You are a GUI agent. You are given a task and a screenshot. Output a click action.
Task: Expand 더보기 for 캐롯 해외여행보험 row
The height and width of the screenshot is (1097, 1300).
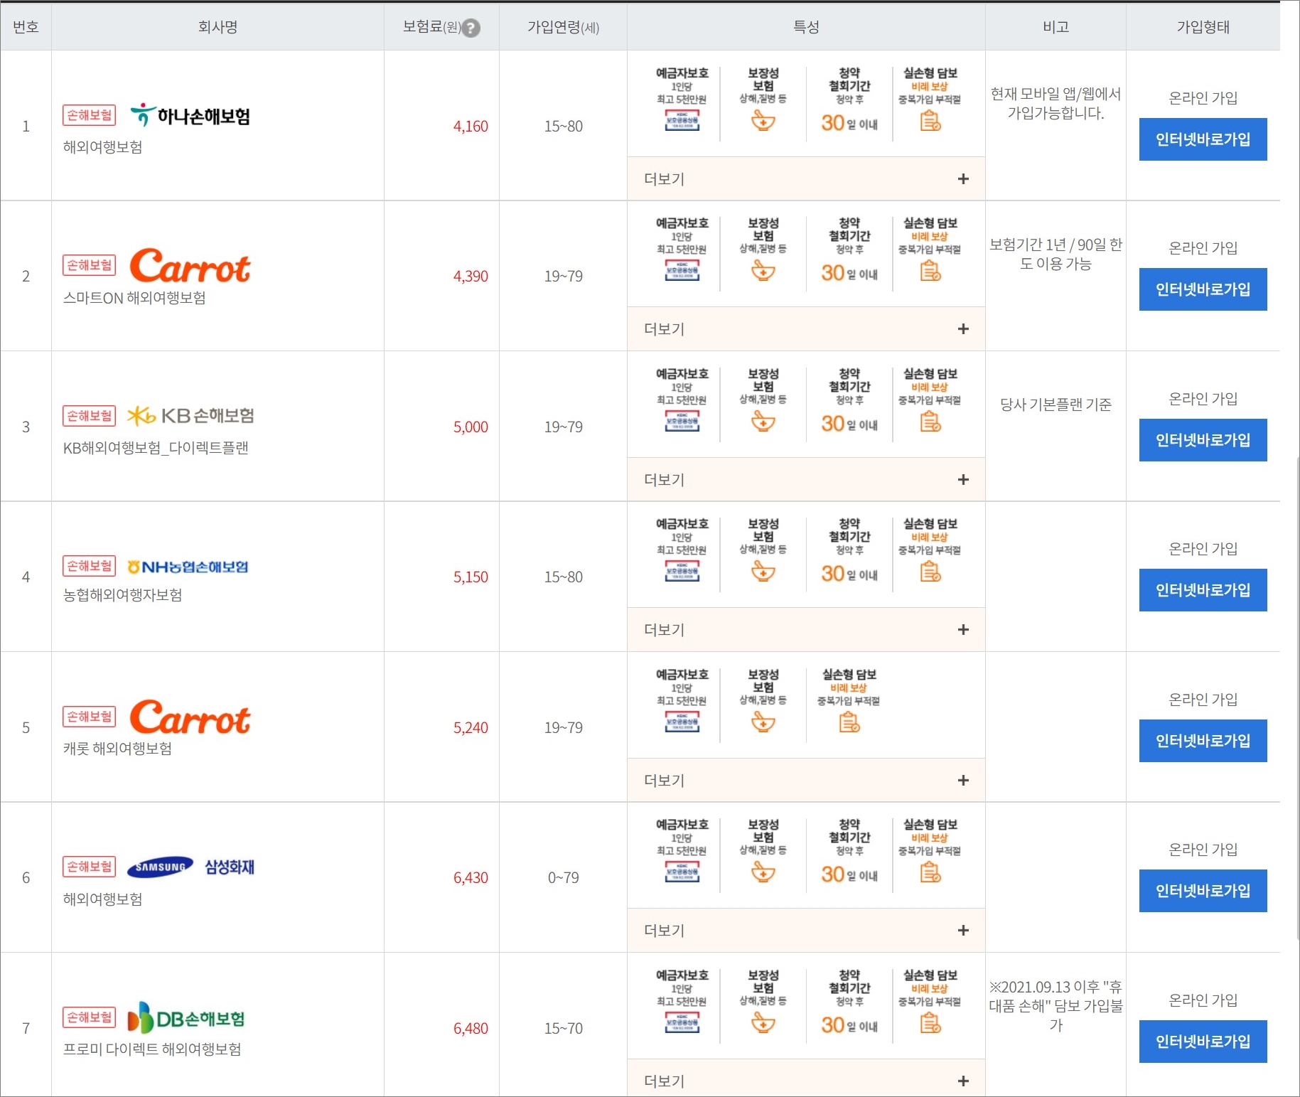pyautogui.click(x=806, y=780)
